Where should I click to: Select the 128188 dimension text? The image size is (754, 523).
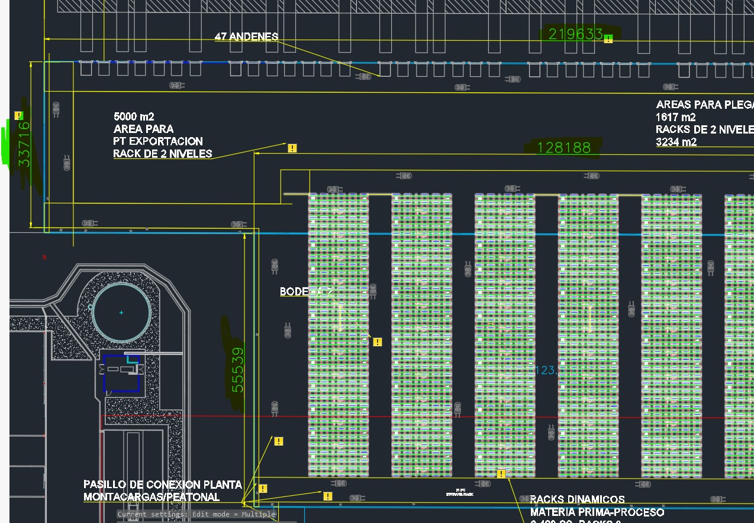click(x=563, y=148)
